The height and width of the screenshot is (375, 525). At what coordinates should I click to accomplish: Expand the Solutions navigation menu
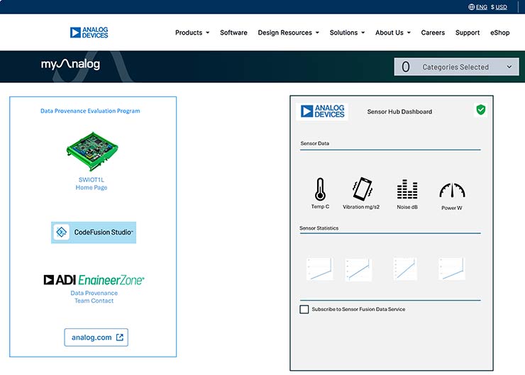tap(347, 33)
